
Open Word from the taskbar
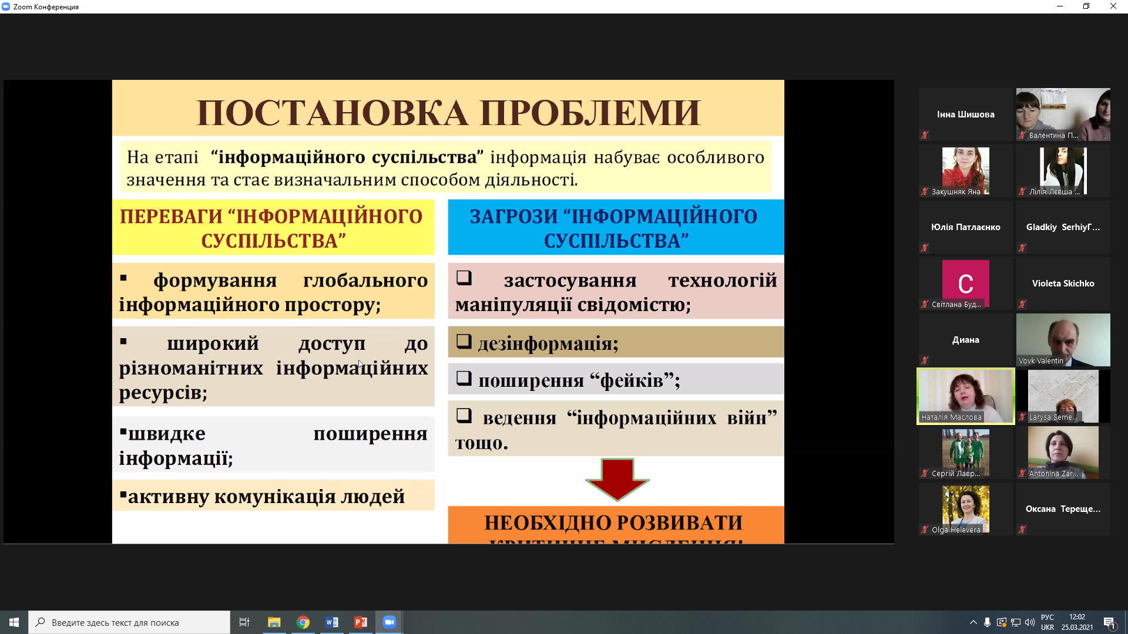(332, 622)
